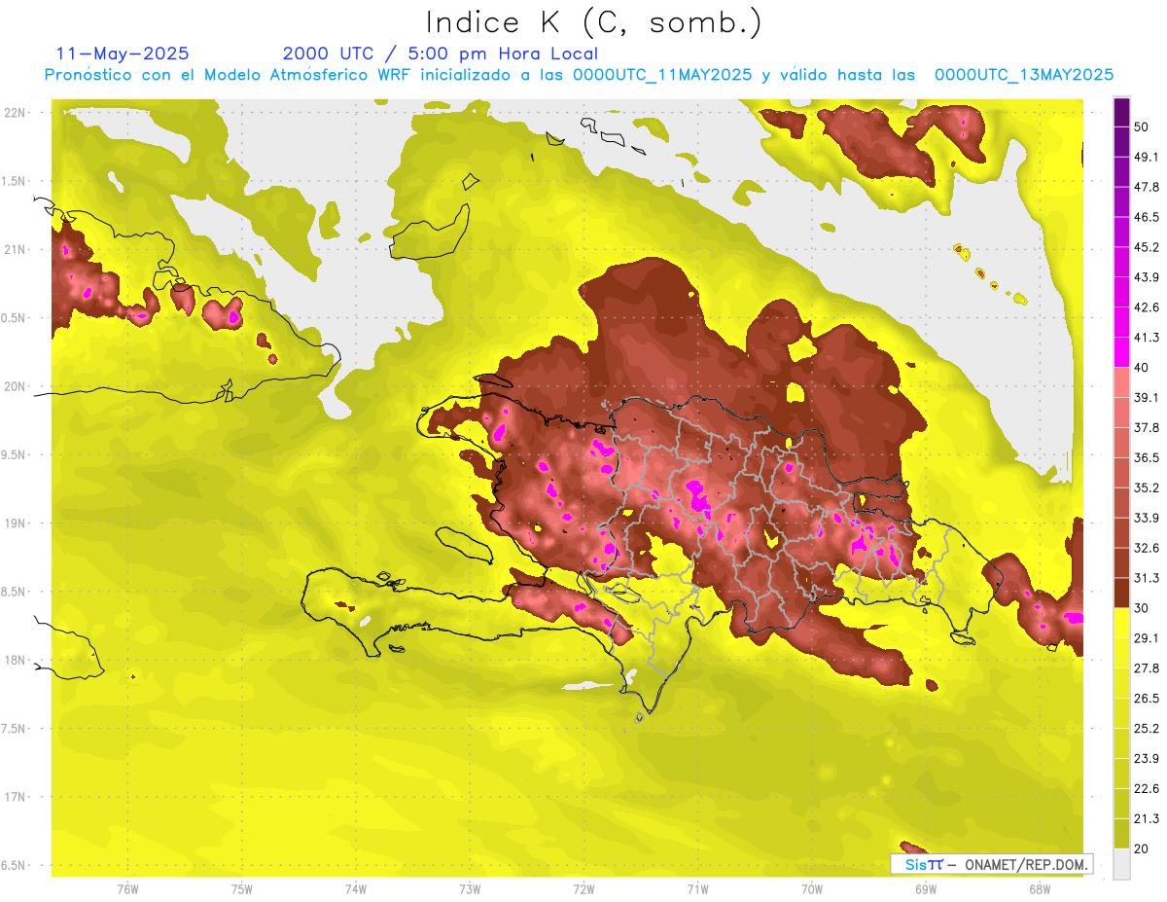
Task: Click the legend value '36.5'
Action: pos(1148,457)
